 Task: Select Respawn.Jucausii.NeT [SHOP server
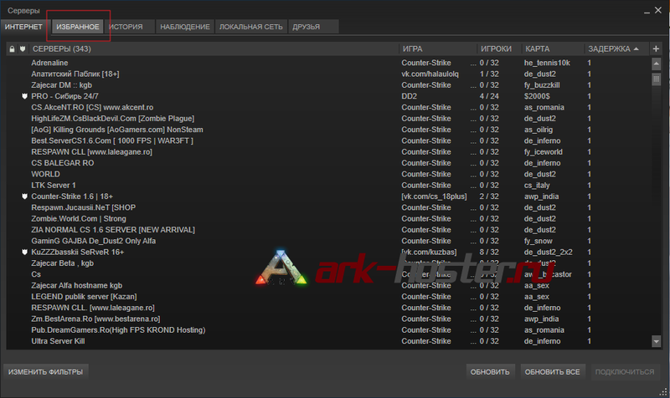pos(327,207)
